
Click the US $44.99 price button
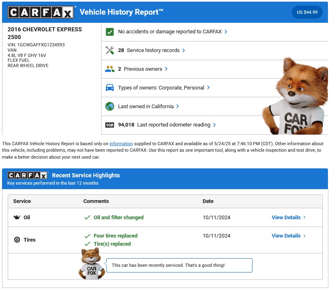[x=307, y=12]
